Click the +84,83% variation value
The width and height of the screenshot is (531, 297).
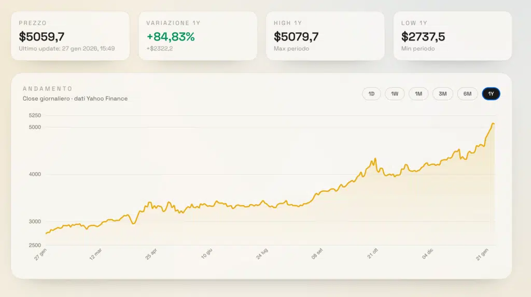point(171,37)
